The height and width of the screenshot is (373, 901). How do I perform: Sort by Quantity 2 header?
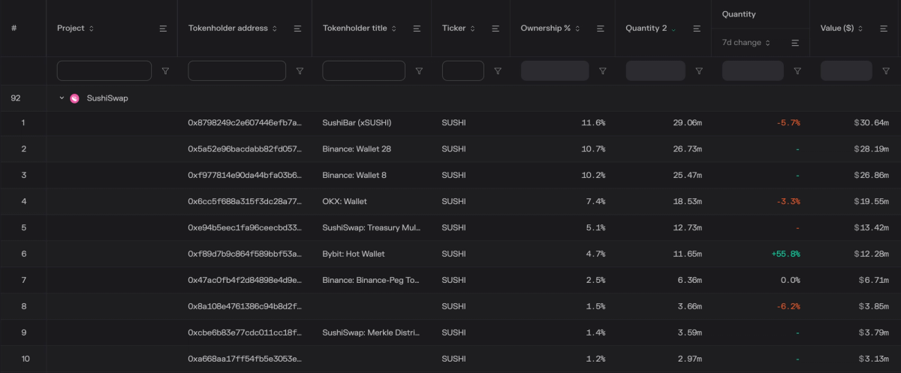(x=651, y=29)
